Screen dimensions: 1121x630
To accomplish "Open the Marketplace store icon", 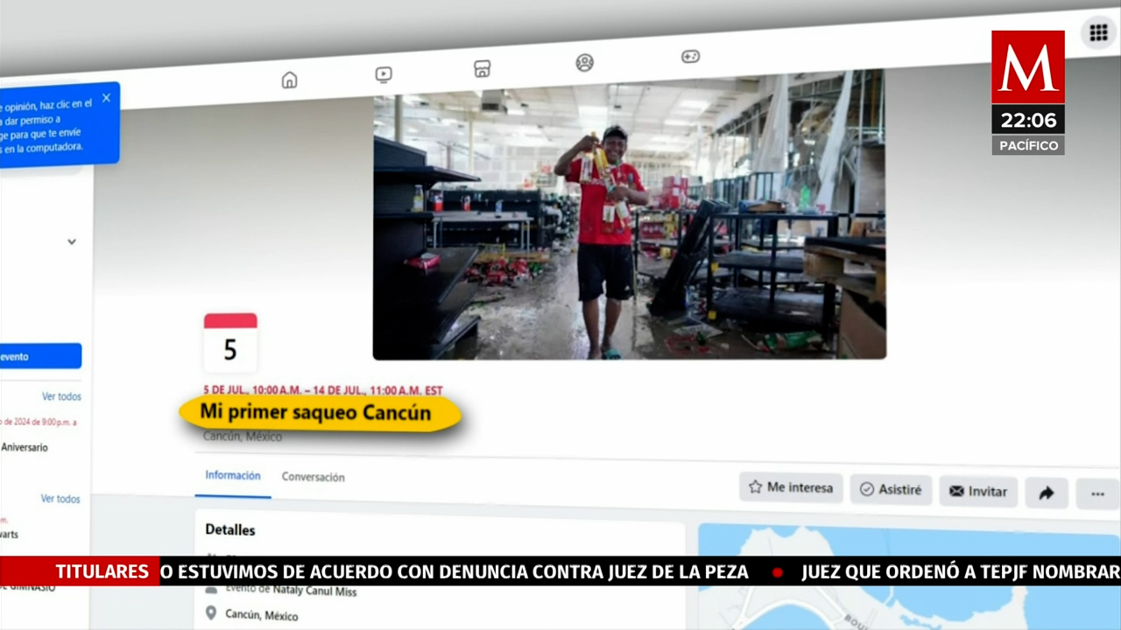I will [x=482, y=69].
